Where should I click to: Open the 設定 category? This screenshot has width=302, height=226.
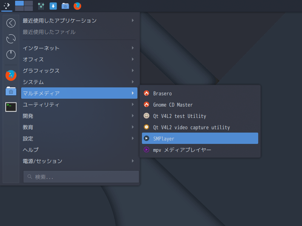click(x=79, y=138)
